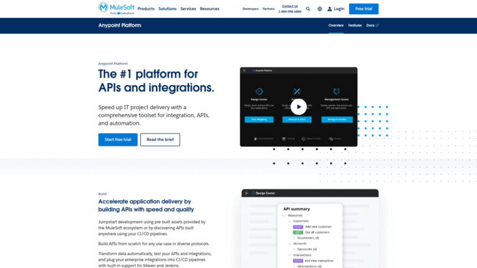Click Support Center in video footer
Image resolution: width=477 pixels, height=268 pixels.
click(311, 138)
